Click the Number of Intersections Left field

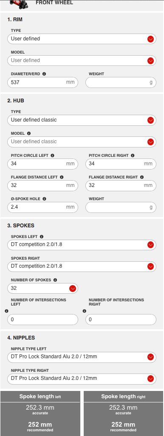click(x=42, y=320)
